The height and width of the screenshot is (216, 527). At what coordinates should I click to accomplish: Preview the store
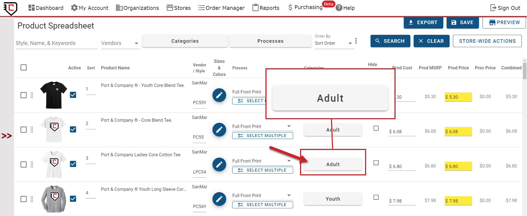point(504,22)
